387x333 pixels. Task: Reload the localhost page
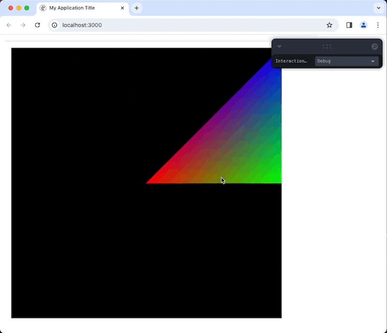pos(37,25)
